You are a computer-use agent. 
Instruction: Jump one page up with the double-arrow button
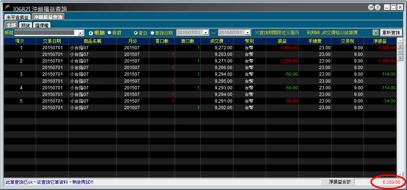click(x=400, y=46)
